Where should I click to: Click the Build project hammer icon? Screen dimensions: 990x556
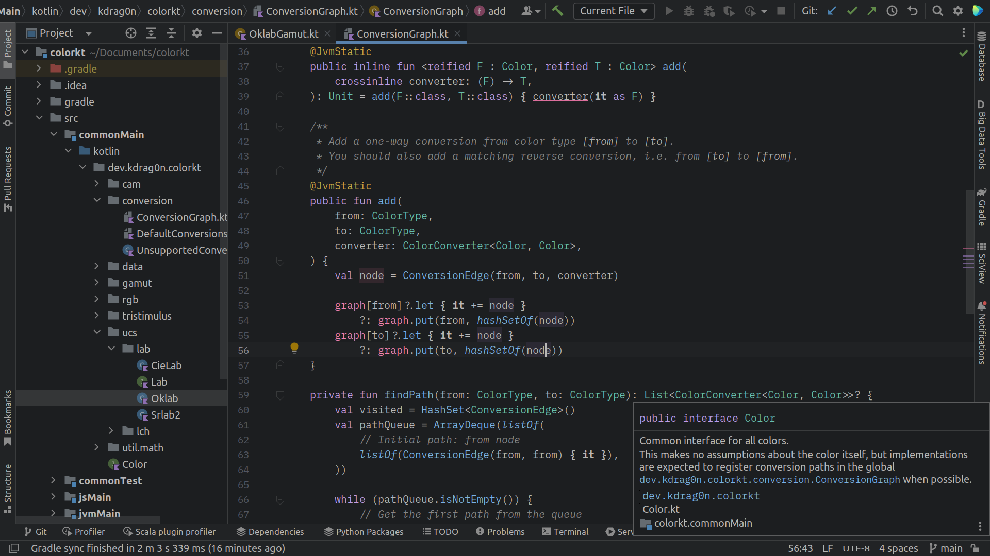tap(557, 11)
